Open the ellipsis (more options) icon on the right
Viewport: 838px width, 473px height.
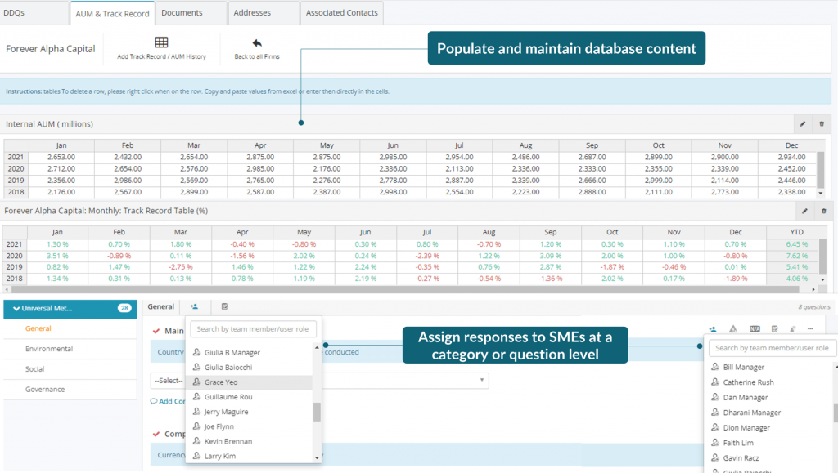click(810, 329)
